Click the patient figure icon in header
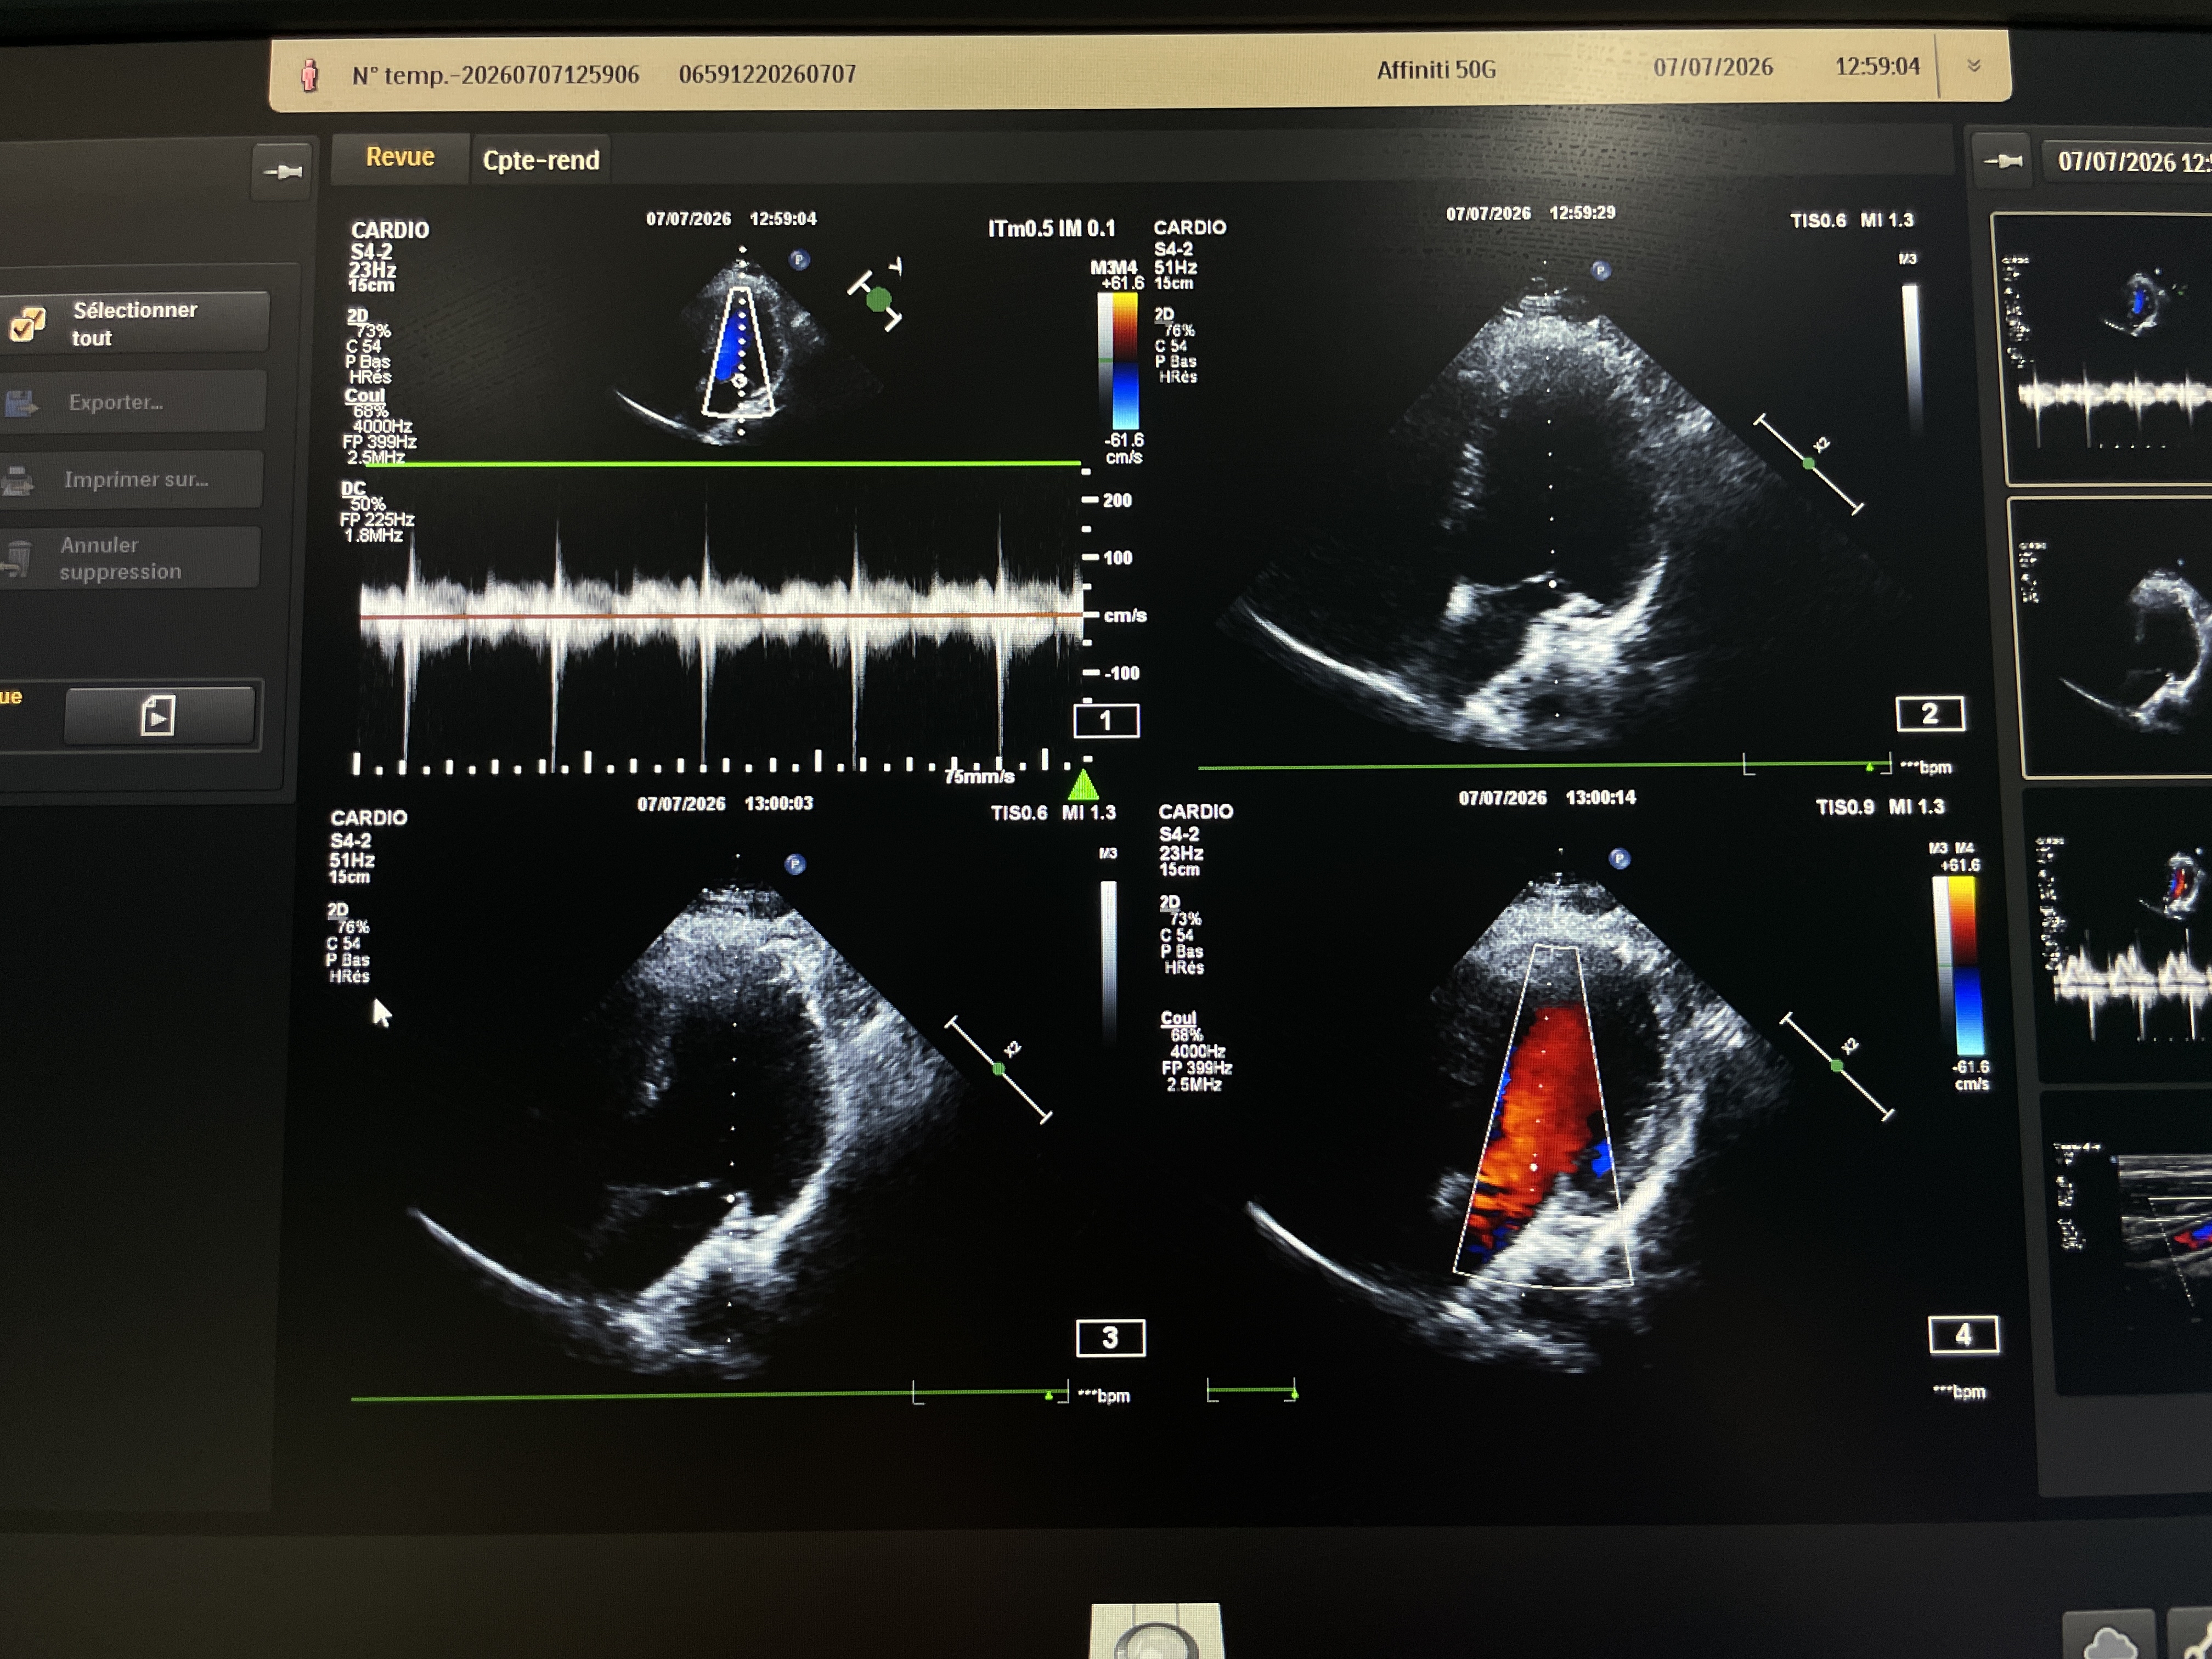Image resolution: width=2212 pixels, height=1659 pixels. point(310,75)
